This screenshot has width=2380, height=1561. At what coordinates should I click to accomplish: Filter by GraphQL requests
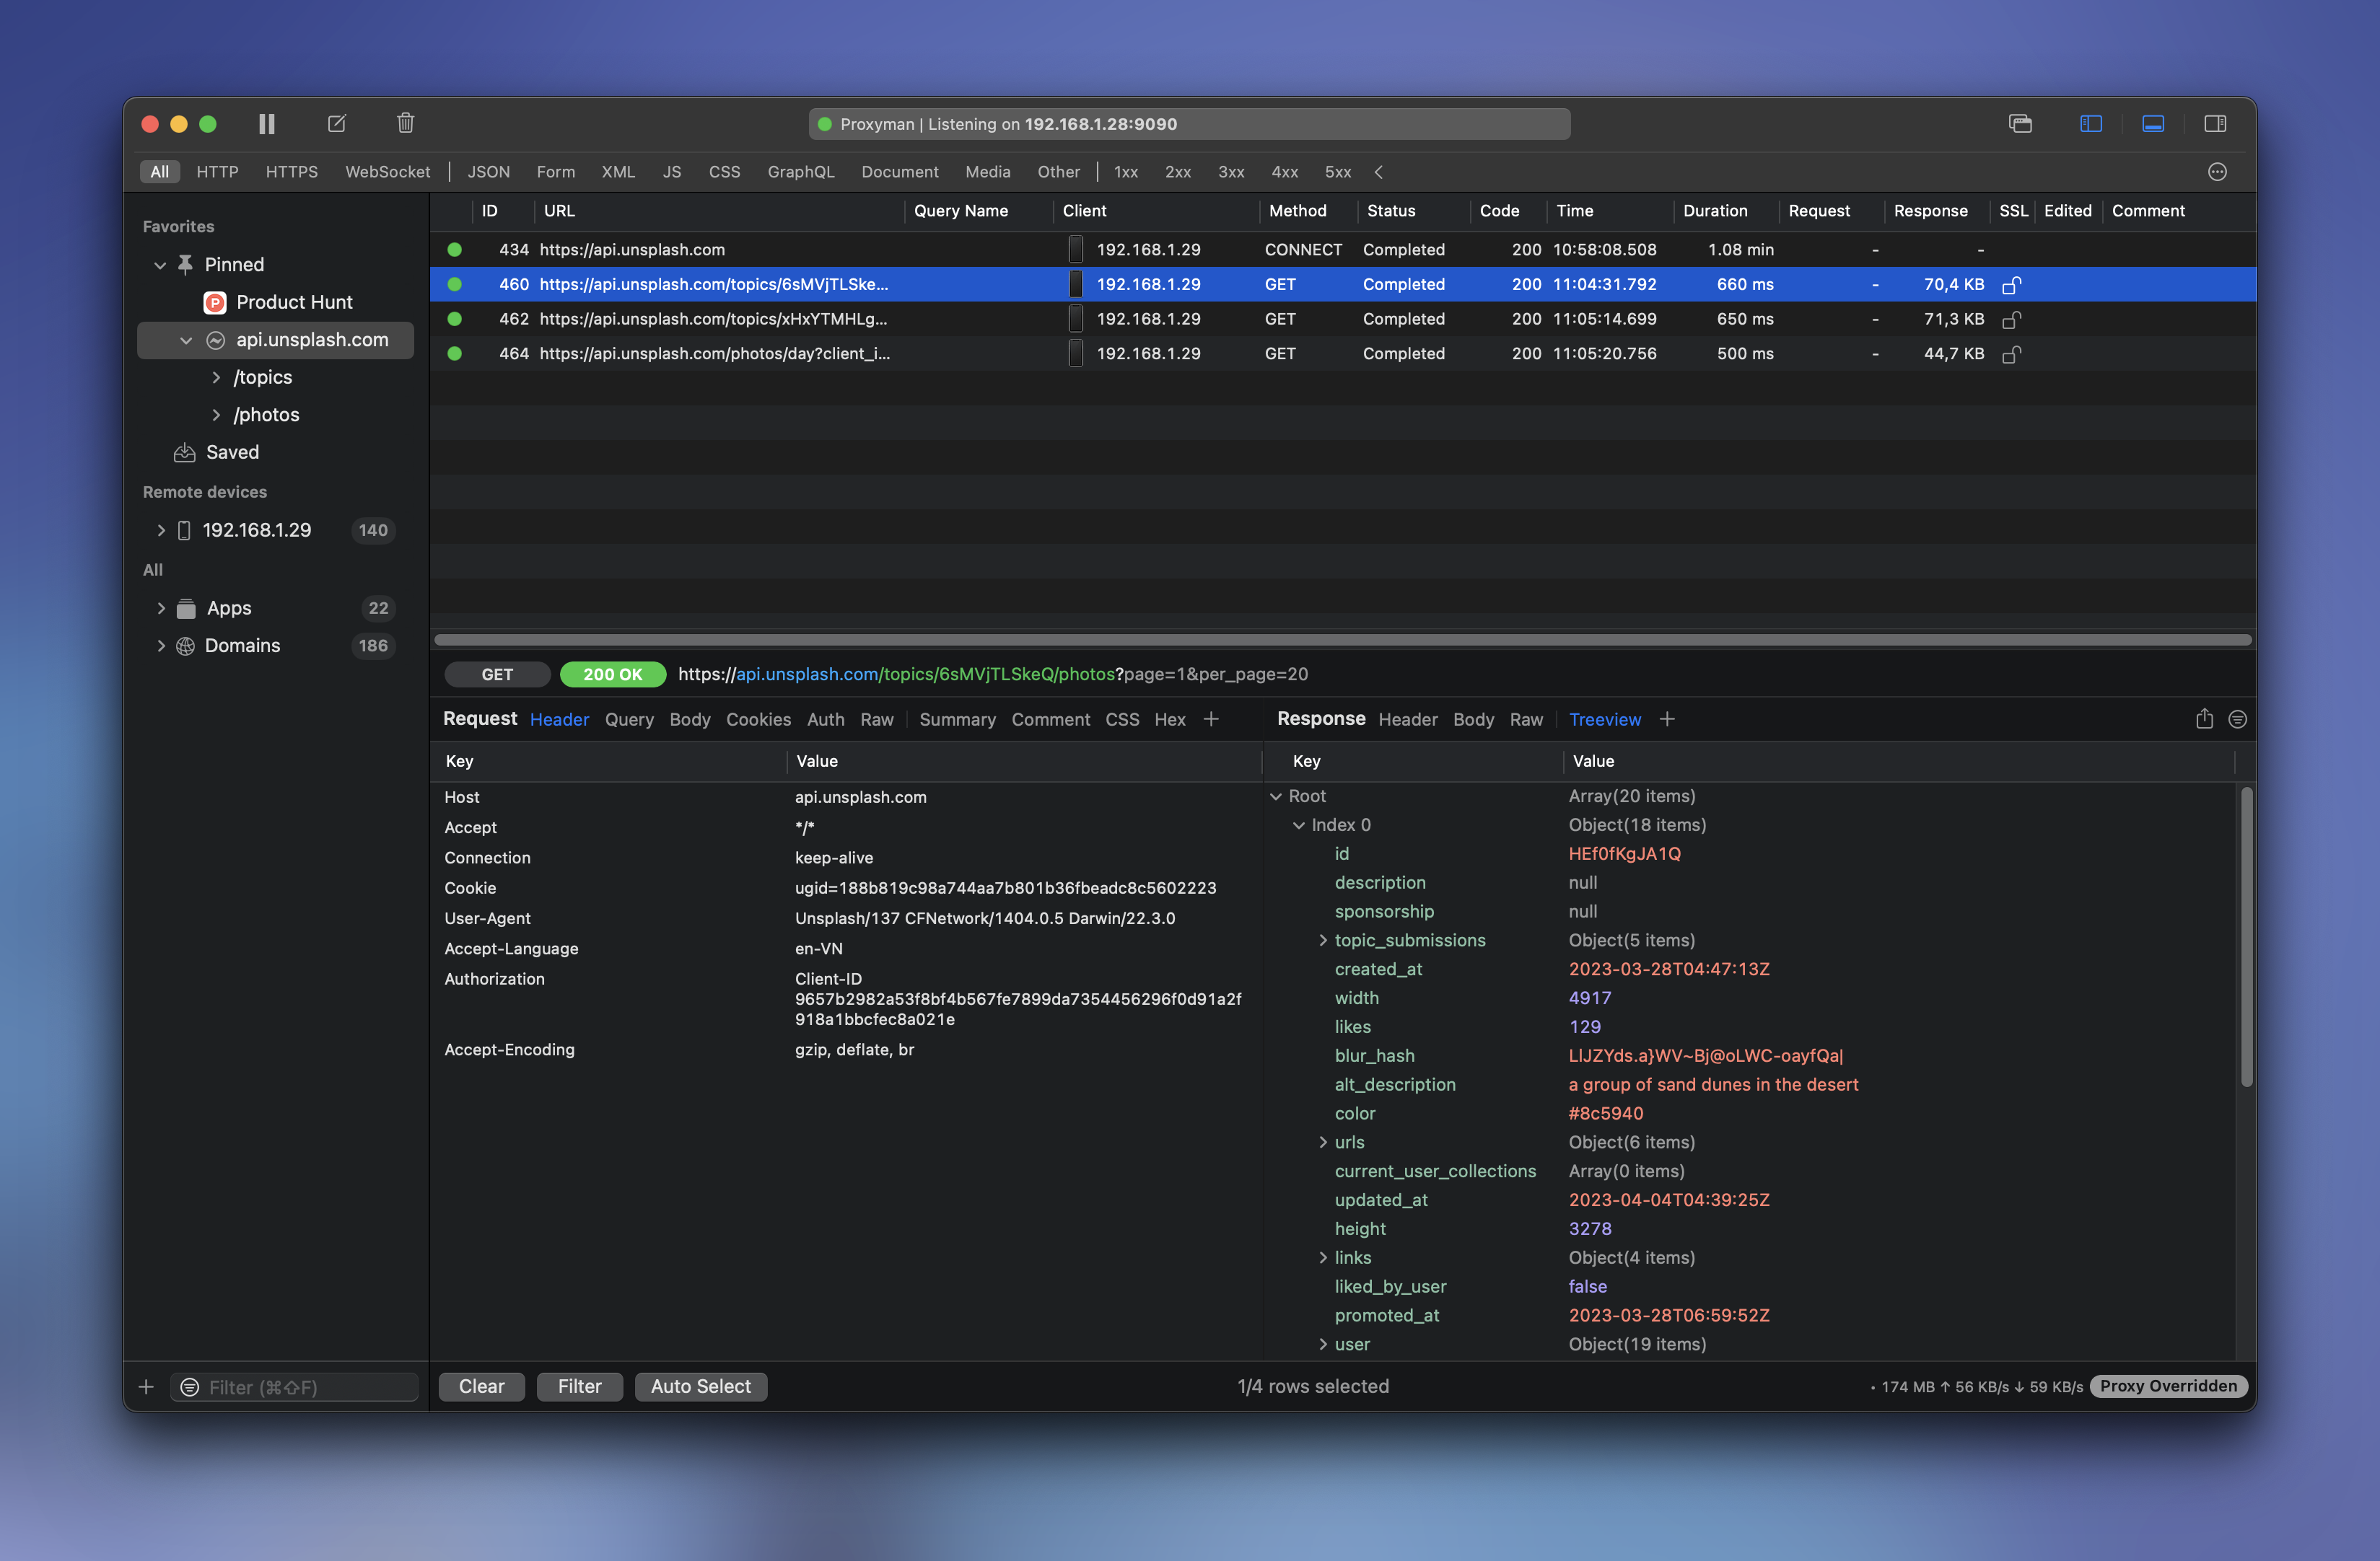800,172
